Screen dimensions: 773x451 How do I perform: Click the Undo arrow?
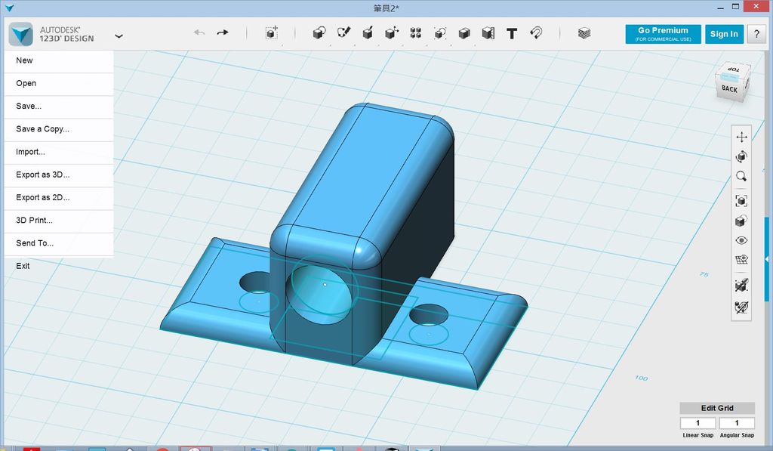click(x=199, y=32)
